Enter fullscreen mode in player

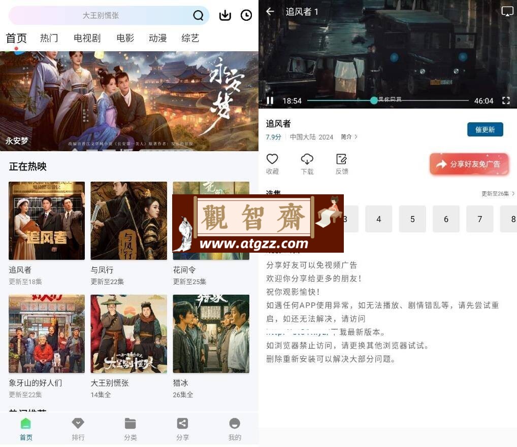506,100
